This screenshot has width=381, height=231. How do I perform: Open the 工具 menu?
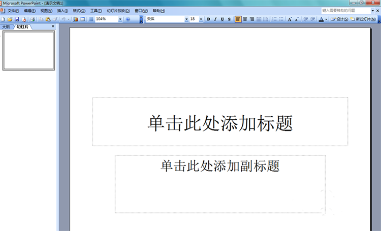[x=96, y=11]
